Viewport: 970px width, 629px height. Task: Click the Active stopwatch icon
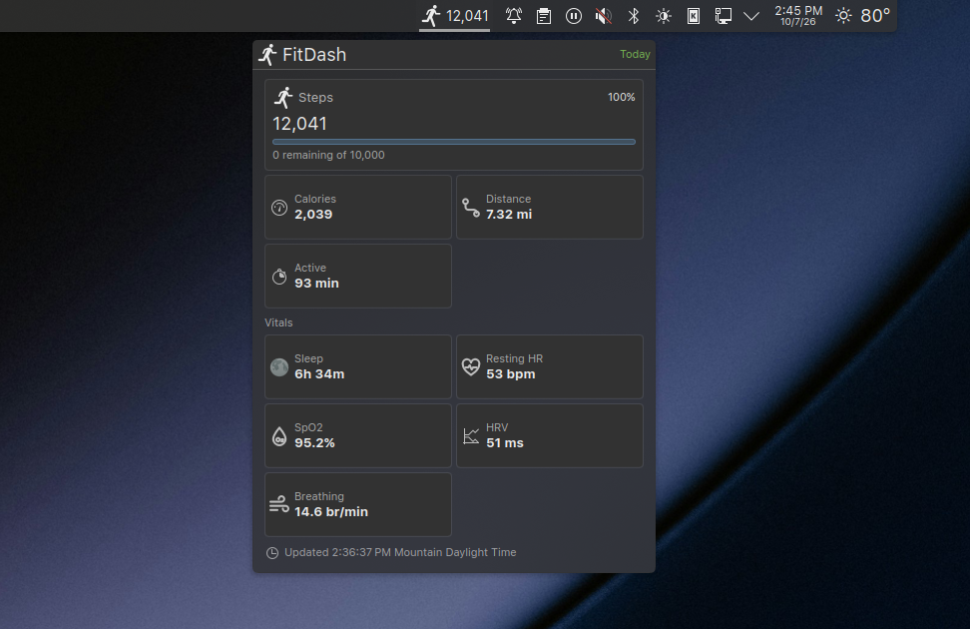[279, 277]
